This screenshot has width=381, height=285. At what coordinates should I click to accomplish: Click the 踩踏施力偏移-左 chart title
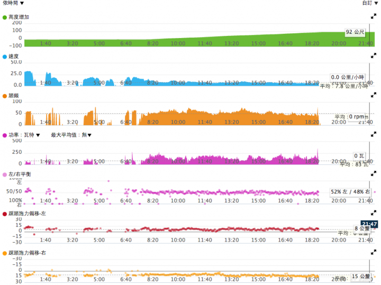tap(27, 214)
